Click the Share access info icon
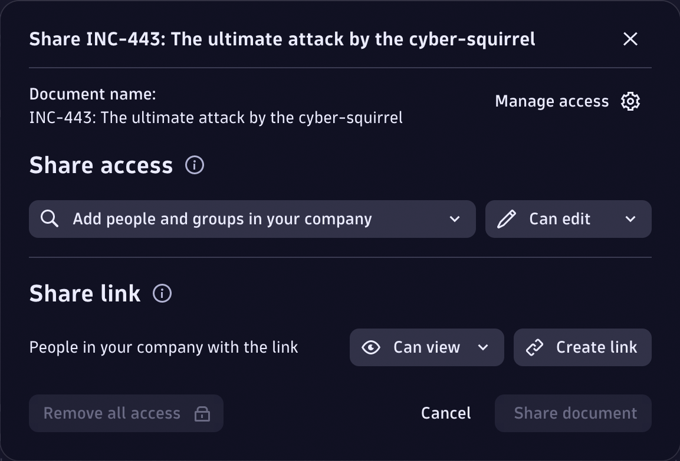The width and height of the screenshot is (680, 461). tap(195, 165)
